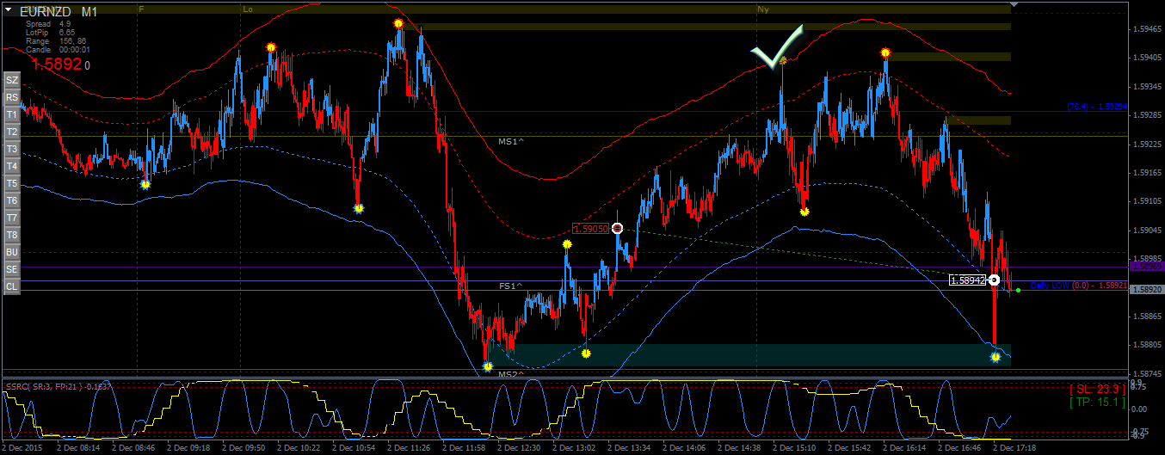Click the MS1^ level label
This screenshot has width=1165, height=455.
(x=511, y=140)
